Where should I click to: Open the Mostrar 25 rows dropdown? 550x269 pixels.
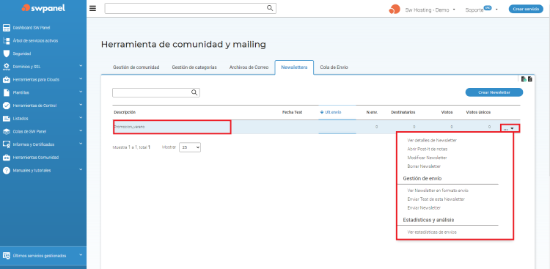click(x=190, y=147)
